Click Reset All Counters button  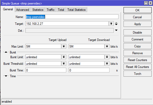[137, 67]
